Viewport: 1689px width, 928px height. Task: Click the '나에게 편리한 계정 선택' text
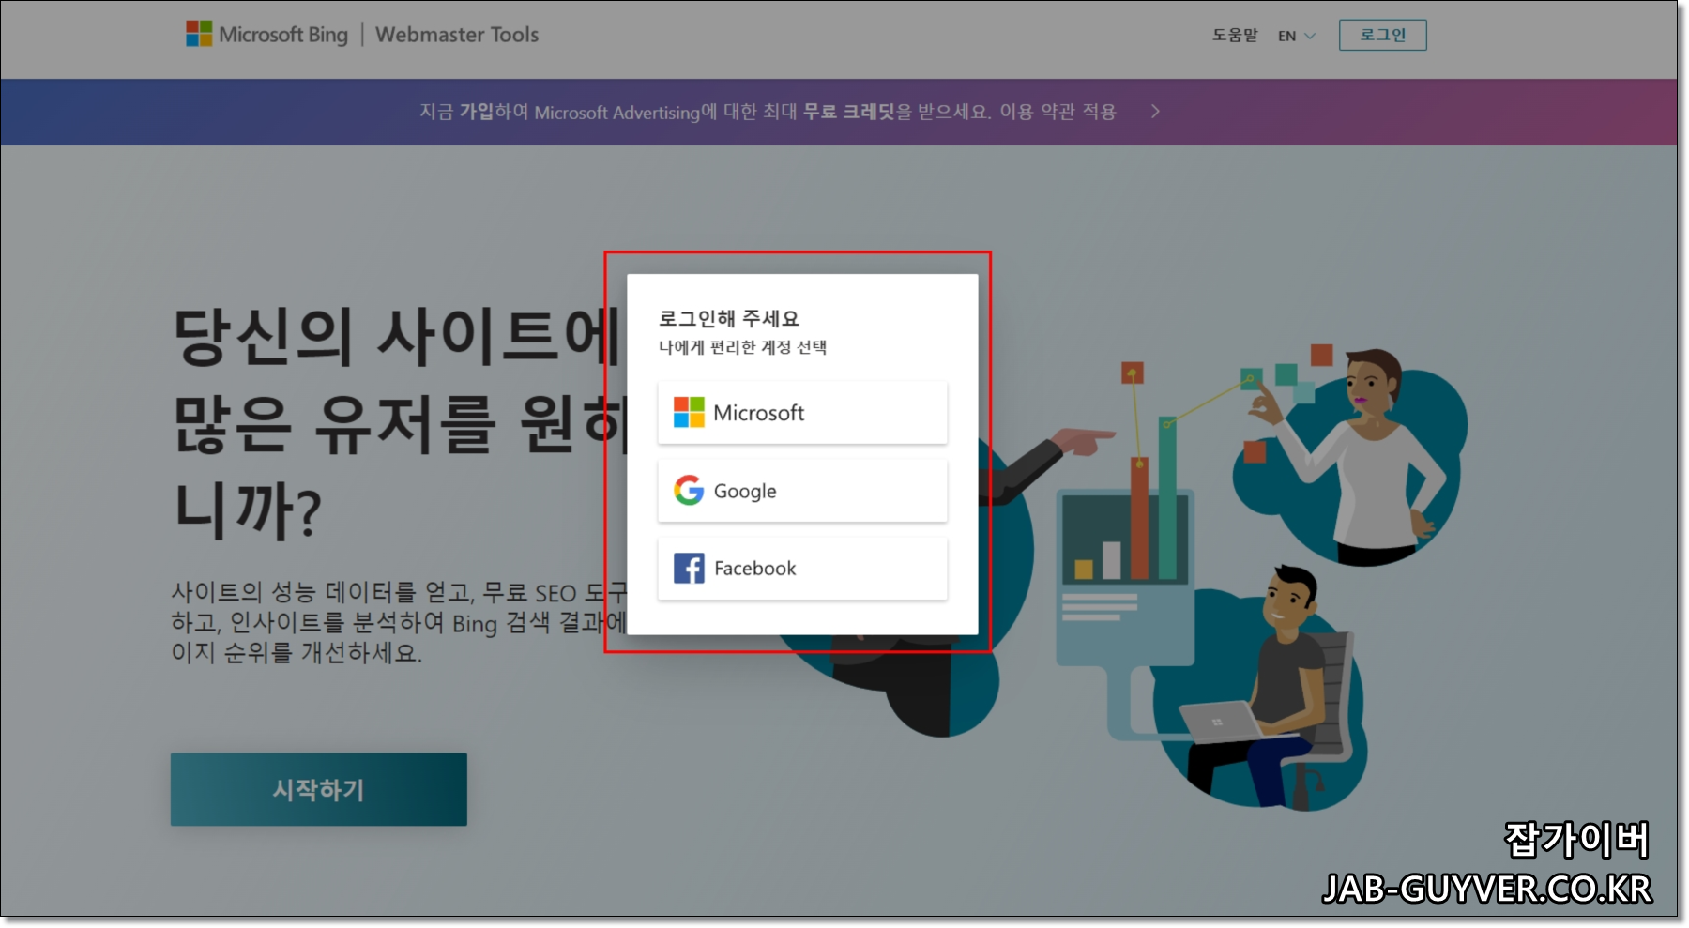click(742, 347)
